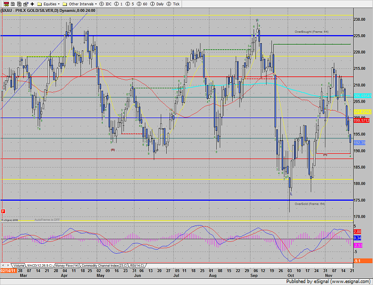The width and height of the screenshot is (373, 285).
Task: Click the Sep month label on time axis
Action: (x=254, y=276)
